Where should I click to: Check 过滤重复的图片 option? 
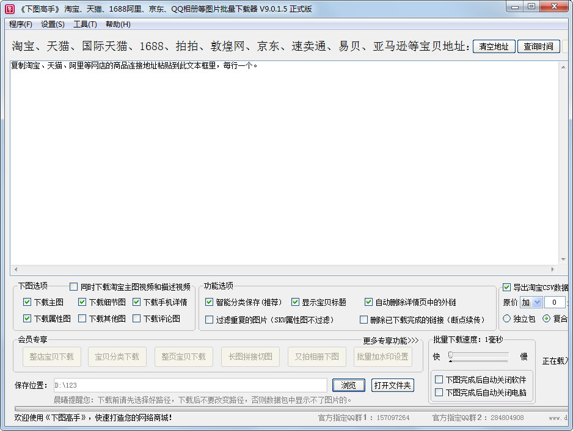point(210,320)
